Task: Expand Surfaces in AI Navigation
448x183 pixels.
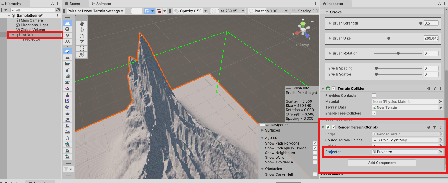Action: 262,130
